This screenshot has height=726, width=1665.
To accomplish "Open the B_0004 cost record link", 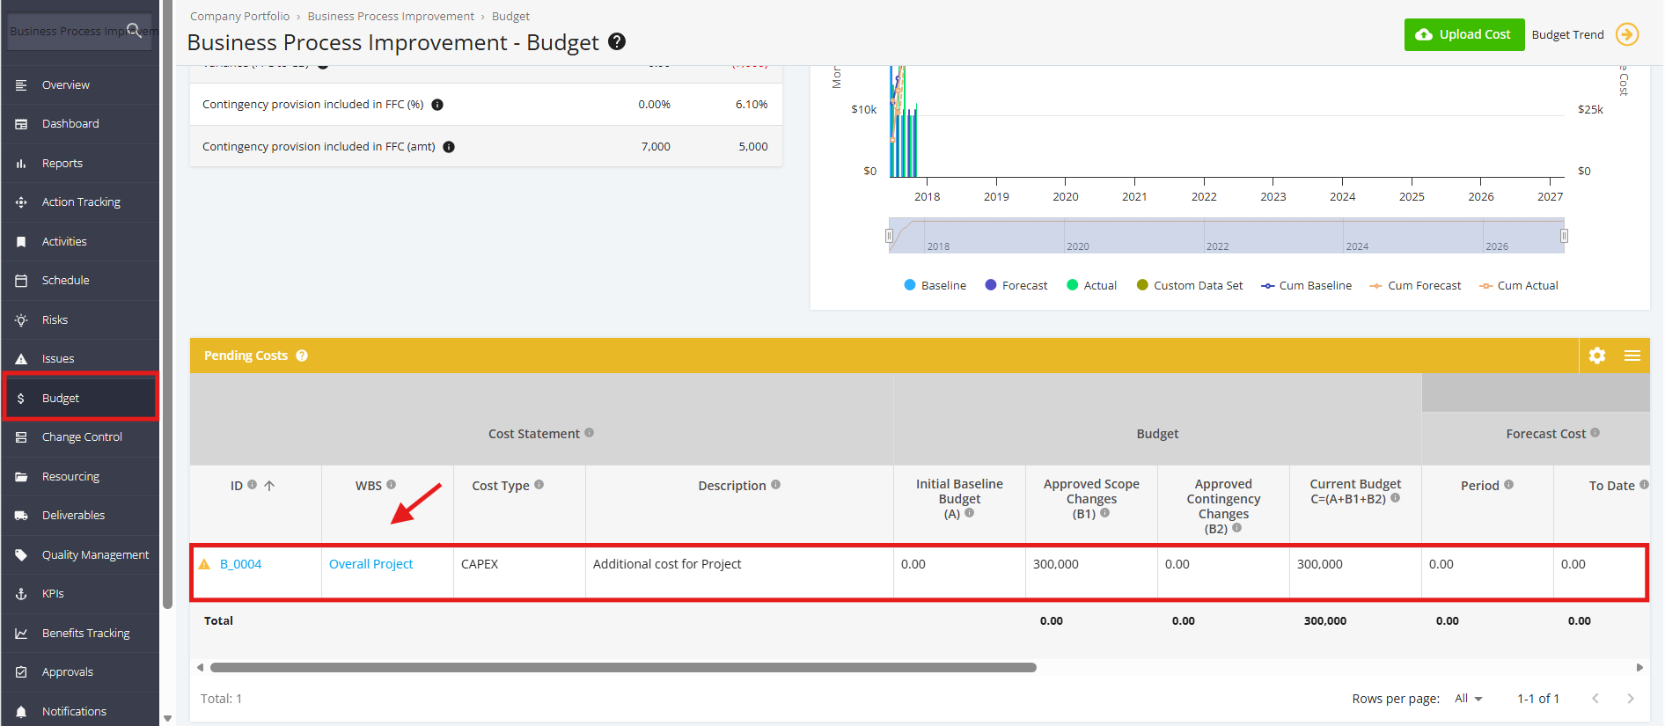I will coord(240,564).
